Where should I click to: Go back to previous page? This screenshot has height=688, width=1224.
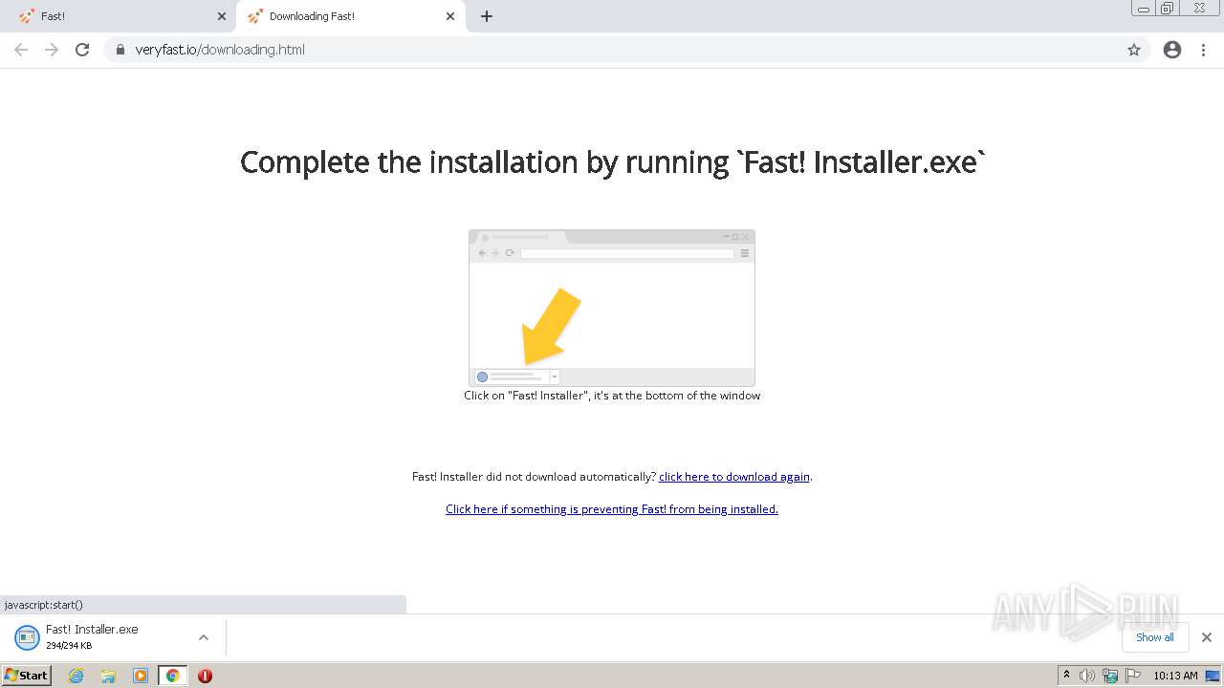tap(21, 50)
